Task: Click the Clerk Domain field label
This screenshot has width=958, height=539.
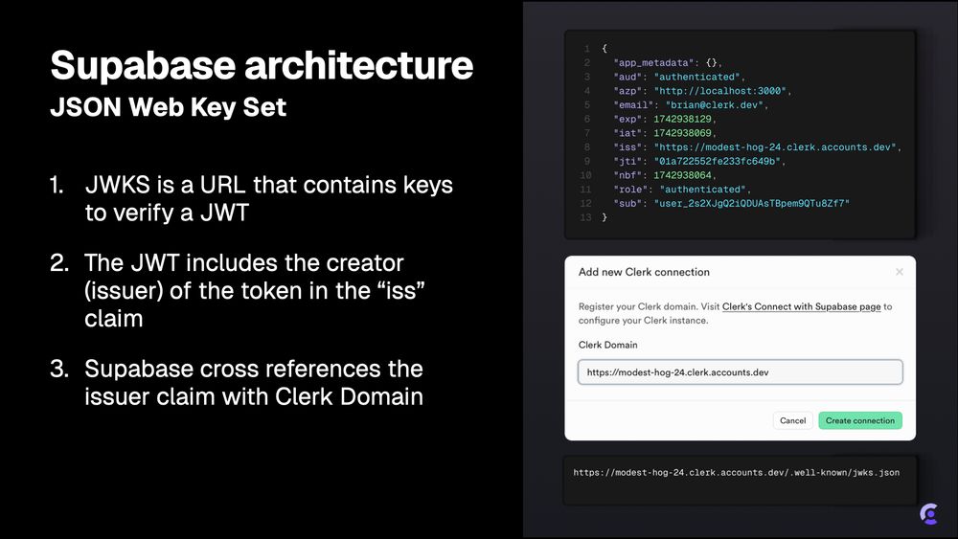Action: click(608, 345)
